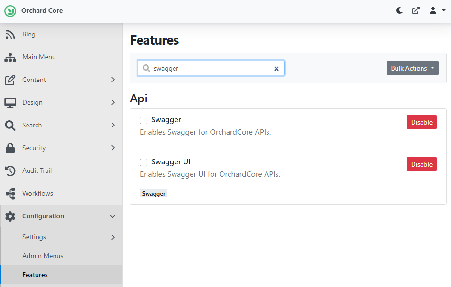Click the Api category heading
Image resolution: width=451 pixels, height=287 pixels.
138,99
